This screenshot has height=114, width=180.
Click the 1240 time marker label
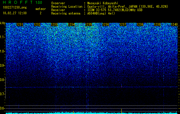174,25
